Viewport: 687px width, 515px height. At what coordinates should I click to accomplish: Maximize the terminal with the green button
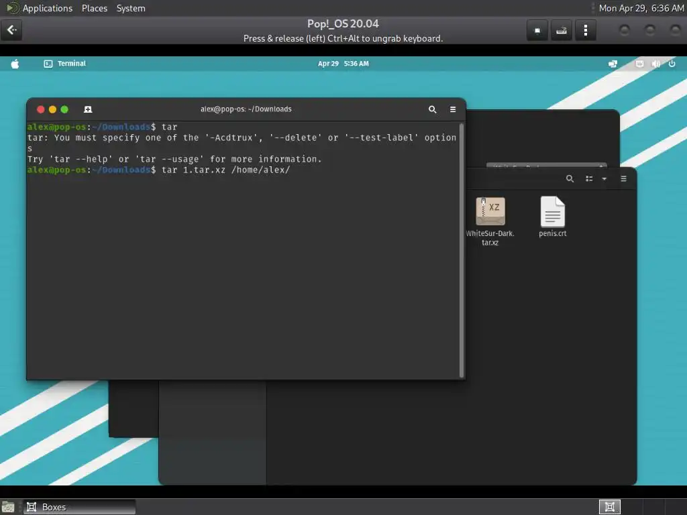pos(64,109)
